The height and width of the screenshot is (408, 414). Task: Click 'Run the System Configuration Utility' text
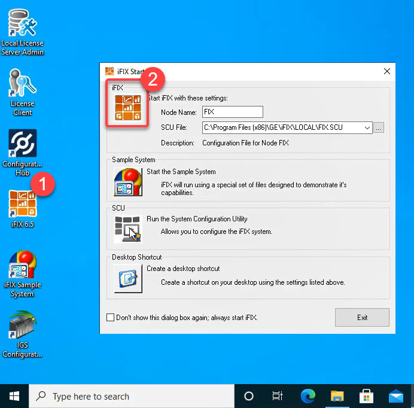[x=197, y=219]
